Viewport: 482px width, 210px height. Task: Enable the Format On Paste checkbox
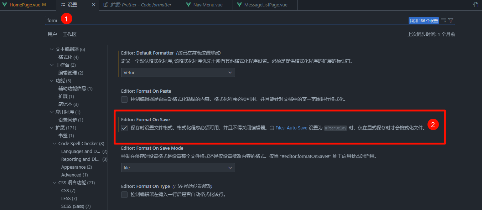(124, 99)
